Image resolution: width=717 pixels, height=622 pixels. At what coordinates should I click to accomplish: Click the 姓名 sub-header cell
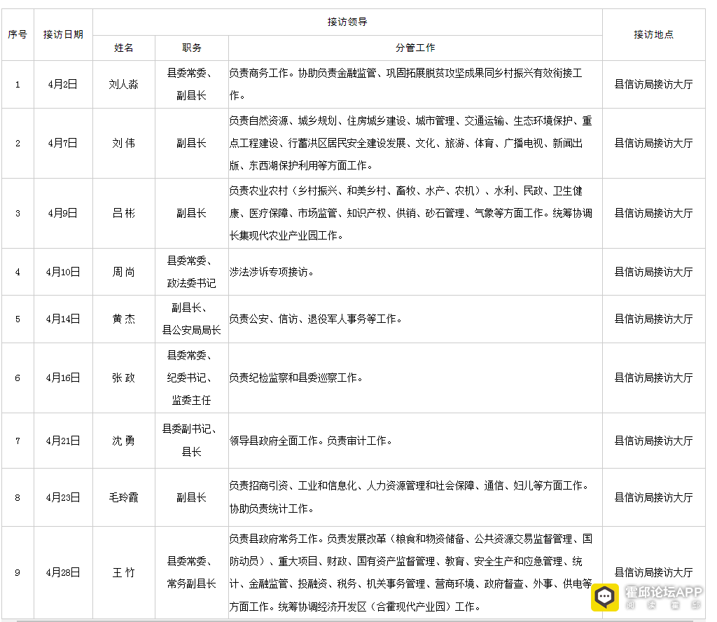(x=123, y=48)
